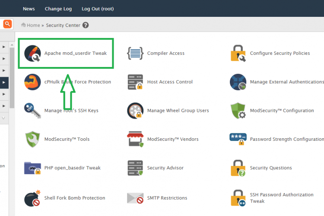Open ModSecurity Configuration link
The width and height of the screenshot is (324, 216).
click(x=282, y=111)
